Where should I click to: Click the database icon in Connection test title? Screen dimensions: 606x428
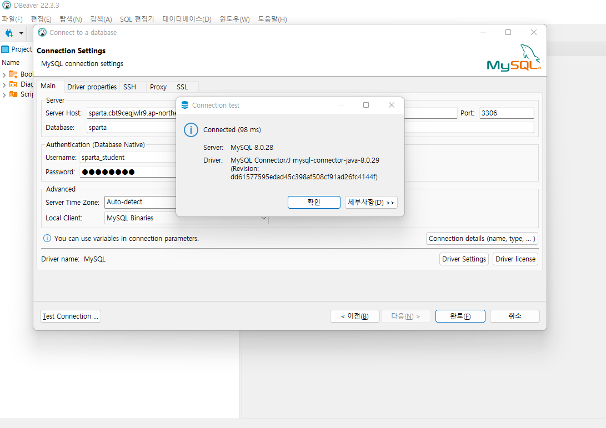click(185, 105)
